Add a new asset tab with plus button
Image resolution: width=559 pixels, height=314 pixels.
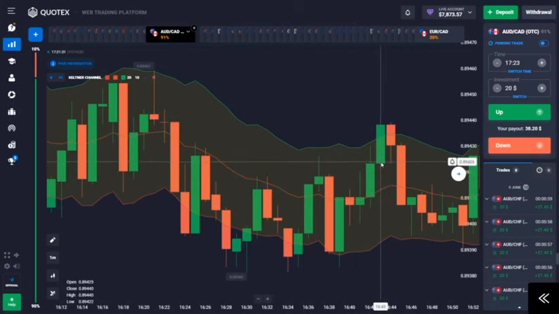(35, 34)
